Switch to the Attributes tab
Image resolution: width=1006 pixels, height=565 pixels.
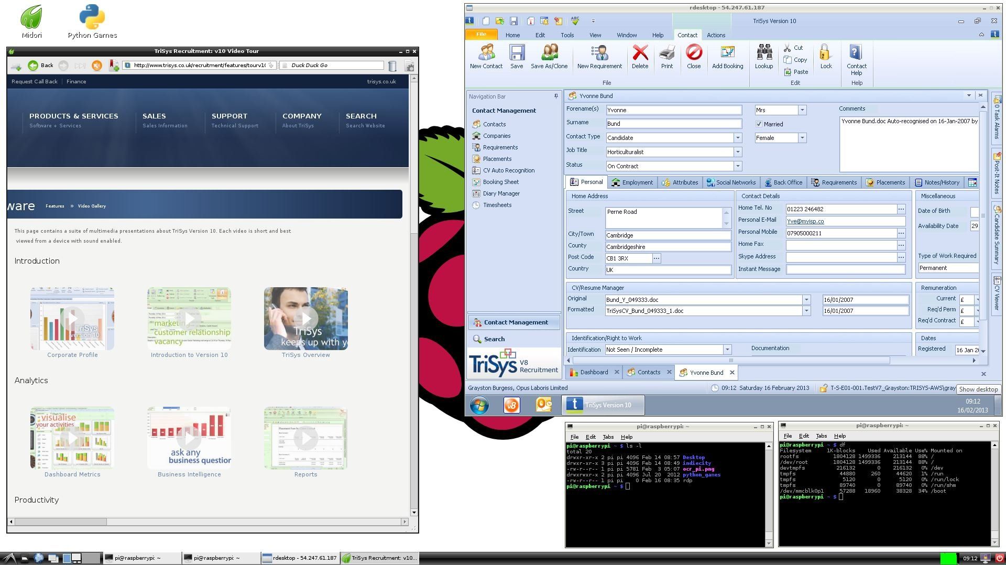click(680, 182)
